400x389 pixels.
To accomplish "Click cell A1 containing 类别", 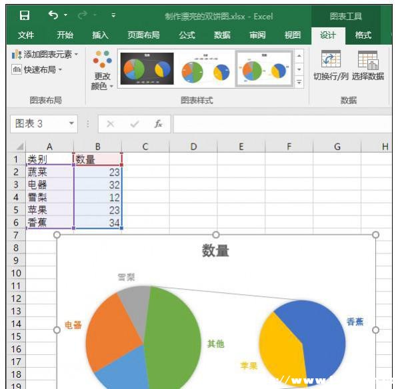I will click(x=49, y=159).
